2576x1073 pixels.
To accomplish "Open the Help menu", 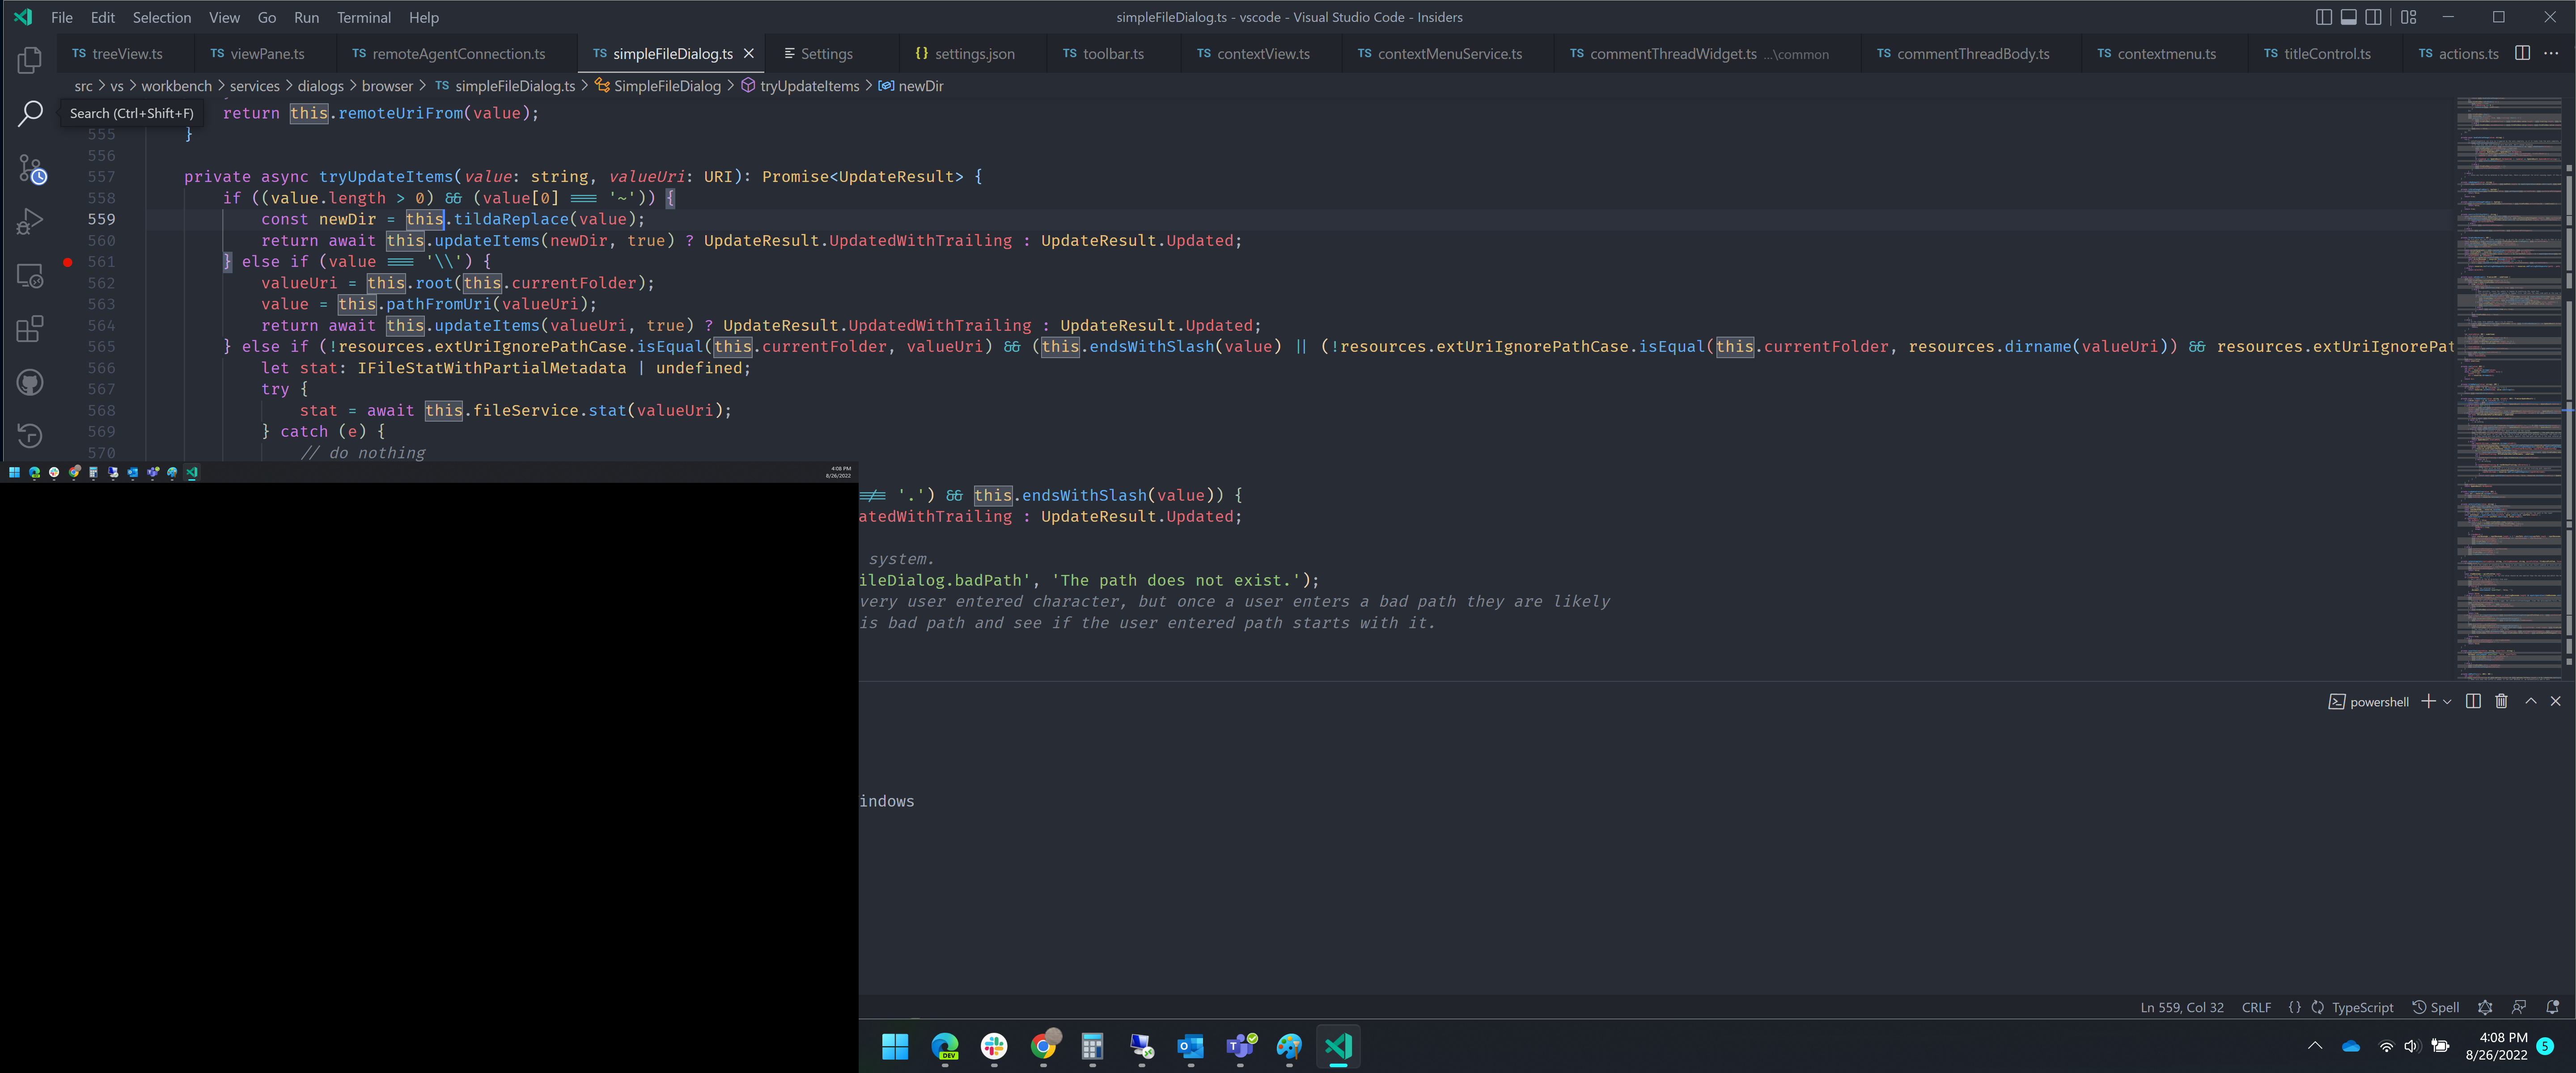I will (x=423, y=17).
